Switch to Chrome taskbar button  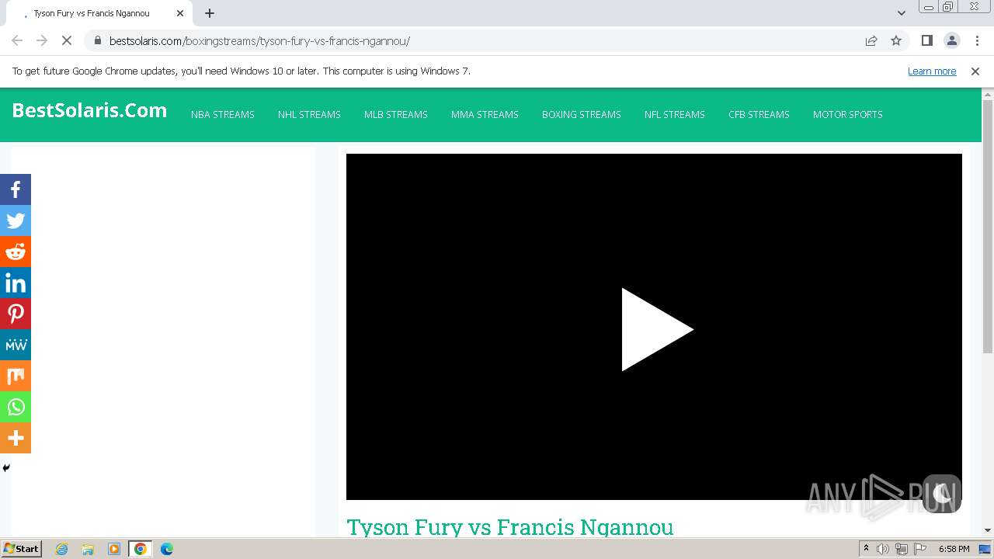[x=141, y=549]
